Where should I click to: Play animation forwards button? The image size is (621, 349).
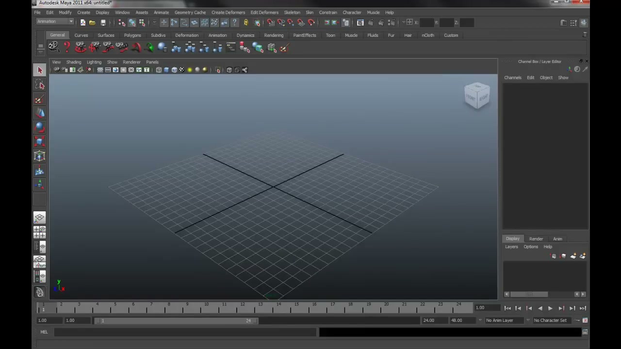point(550,308)
